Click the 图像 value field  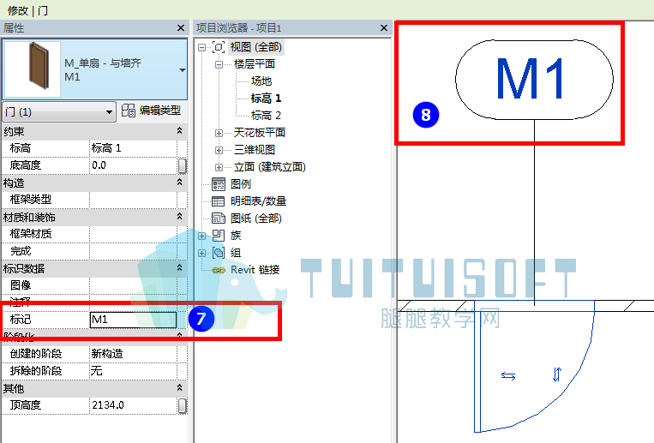pos(133,285)
